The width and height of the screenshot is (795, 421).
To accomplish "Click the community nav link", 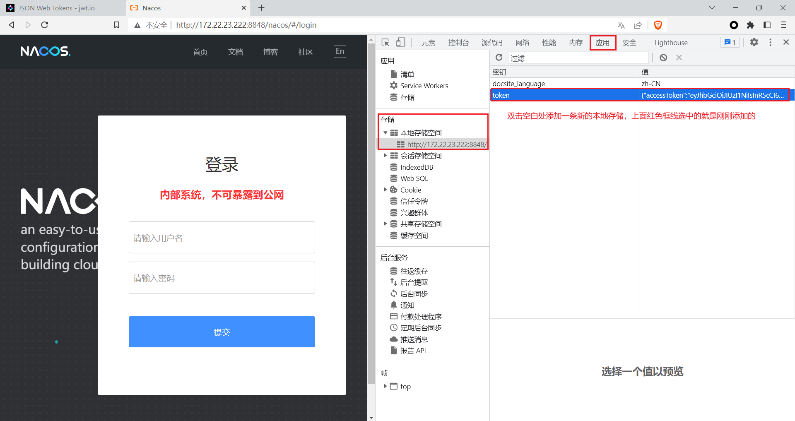I will coord(306,52).
